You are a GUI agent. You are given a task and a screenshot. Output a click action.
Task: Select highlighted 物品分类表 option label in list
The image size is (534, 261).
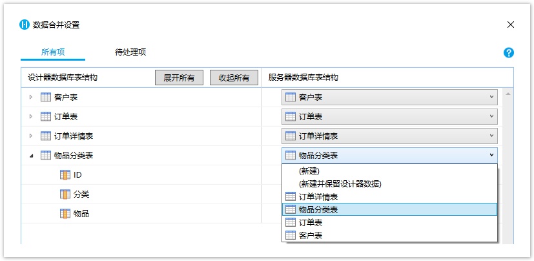318,210
